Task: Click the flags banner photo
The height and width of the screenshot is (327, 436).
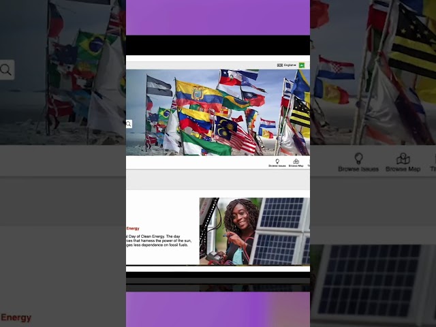Action: 218,112
